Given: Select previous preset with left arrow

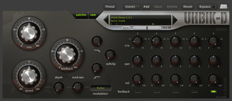Looking at the screenshot, I should point(106,20).
